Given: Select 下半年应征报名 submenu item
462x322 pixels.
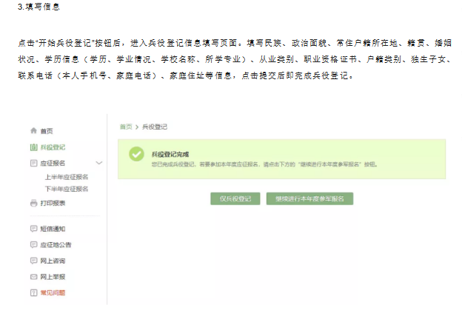Looking at the screenshot, I should (67, 189).
